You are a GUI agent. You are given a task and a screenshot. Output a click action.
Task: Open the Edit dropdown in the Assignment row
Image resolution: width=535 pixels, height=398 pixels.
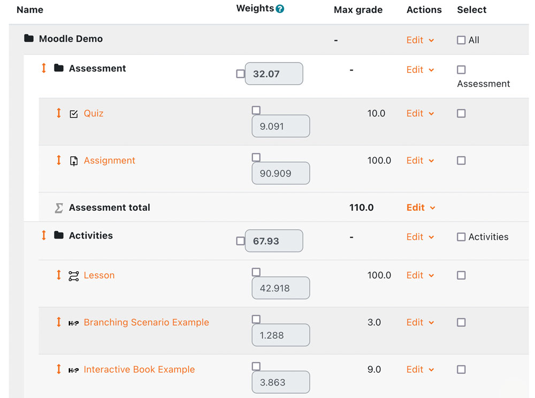click(420, 160)
